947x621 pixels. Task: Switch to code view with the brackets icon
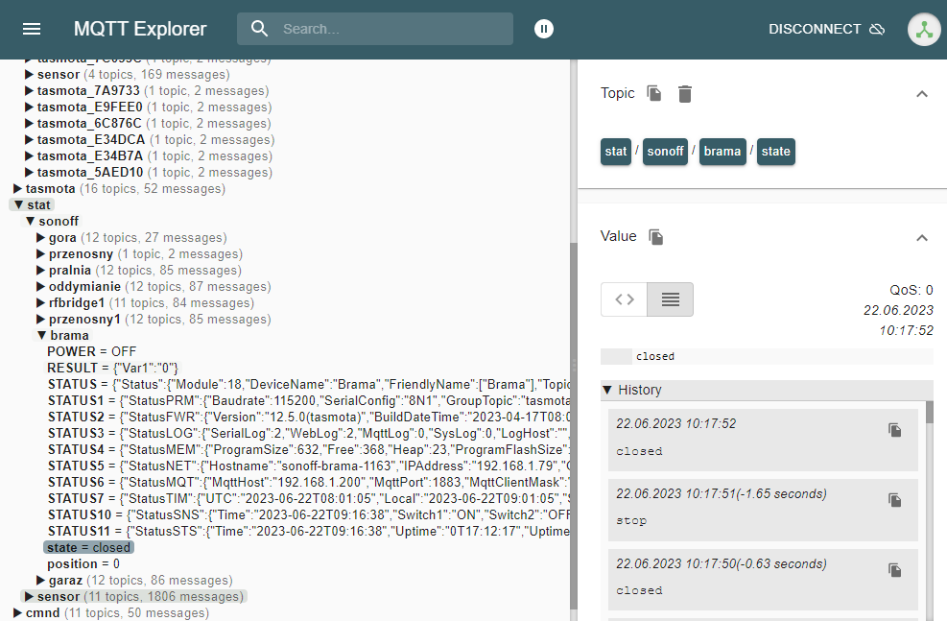click(x=624, y=299)
